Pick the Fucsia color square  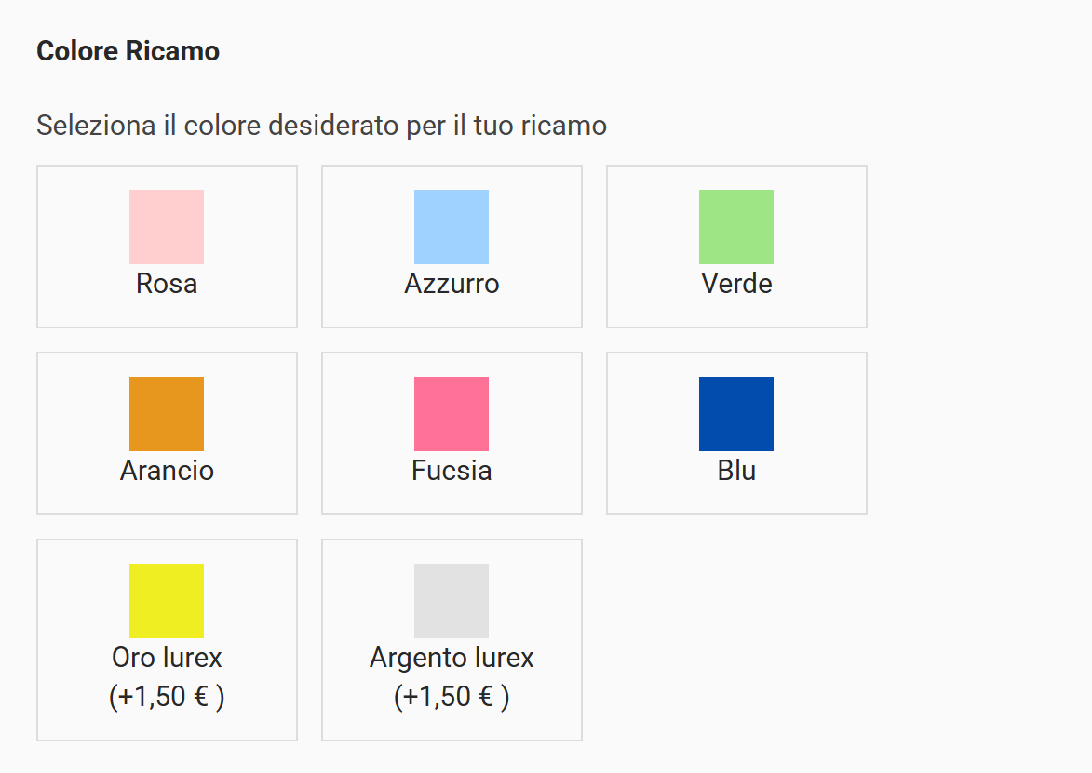(452, 414)
